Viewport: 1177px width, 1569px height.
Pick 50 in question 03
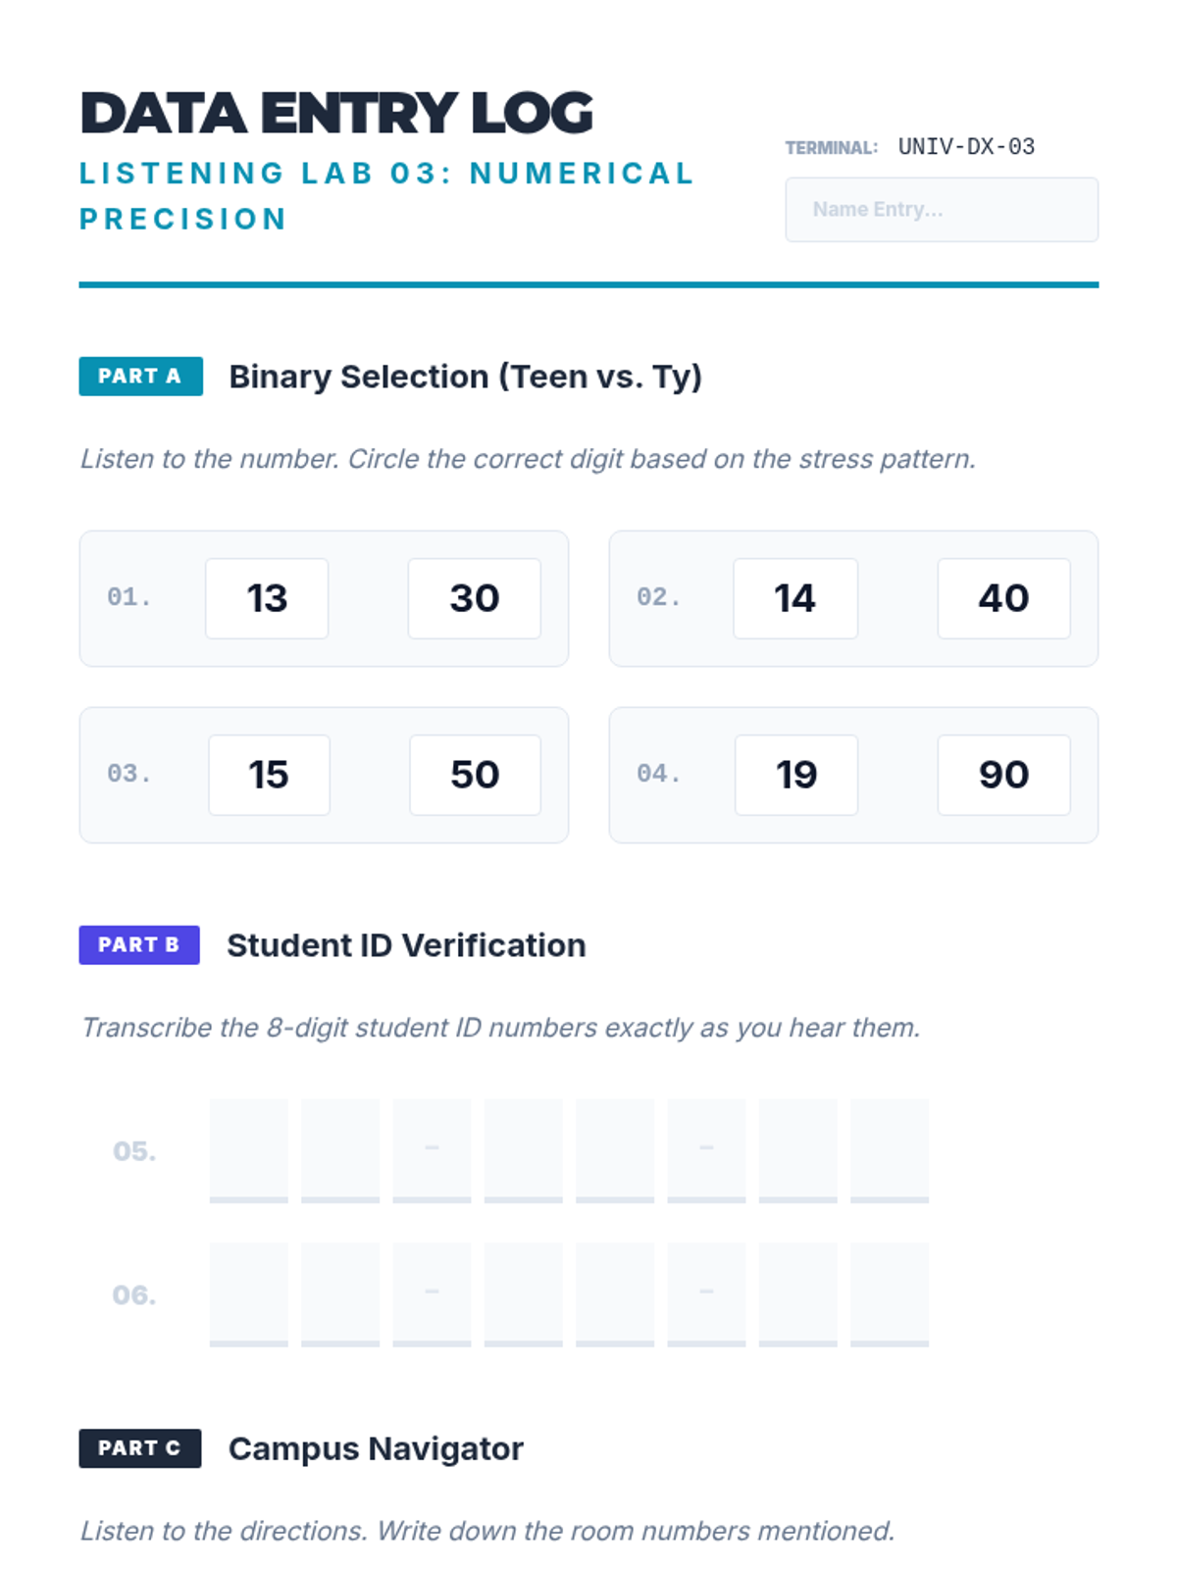[x=475, y=775]
